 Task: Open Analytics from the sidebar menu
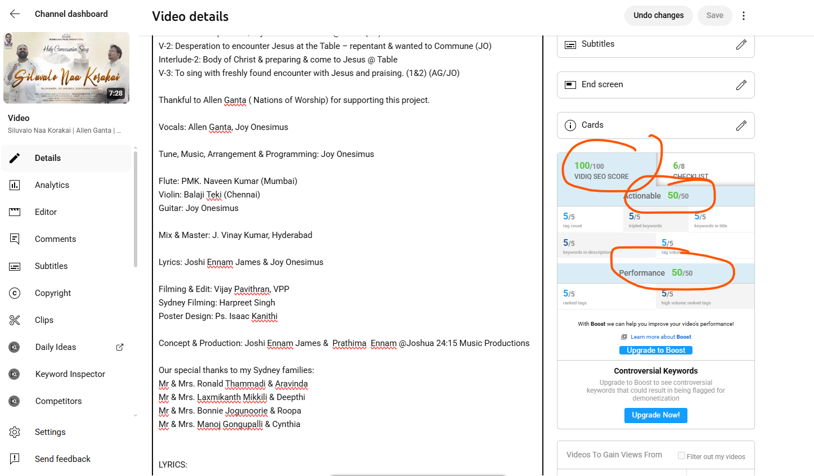(x=52, y=185)
